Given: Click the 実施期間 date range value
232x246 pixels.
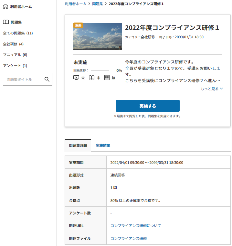Looking at the screenshot, I should 147,163.
